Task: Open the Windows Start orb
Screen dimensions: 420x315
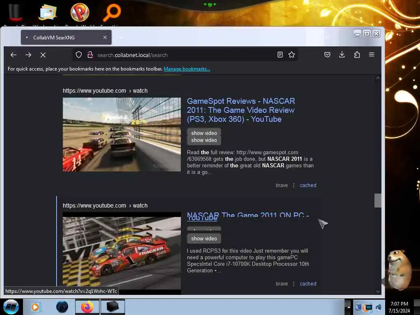Action: click(11, 307)
